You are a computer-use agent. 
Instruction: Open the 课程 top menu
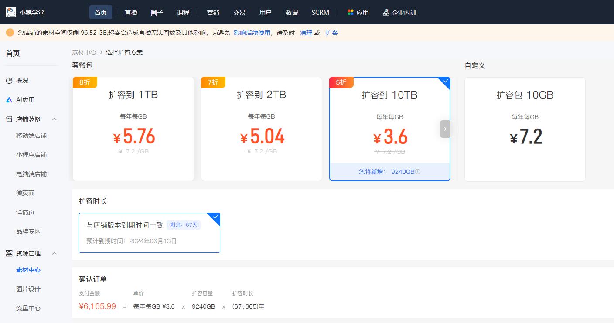pos(183,13)
